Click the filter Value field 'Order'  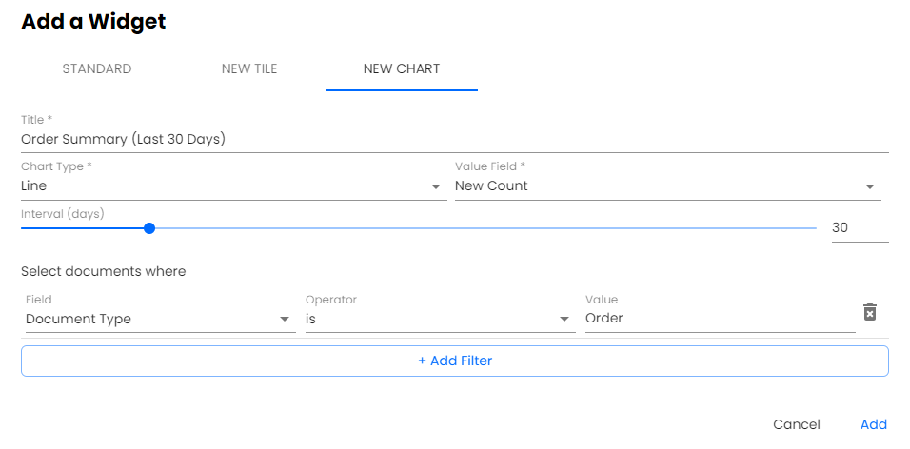click(x=719, y=319)
